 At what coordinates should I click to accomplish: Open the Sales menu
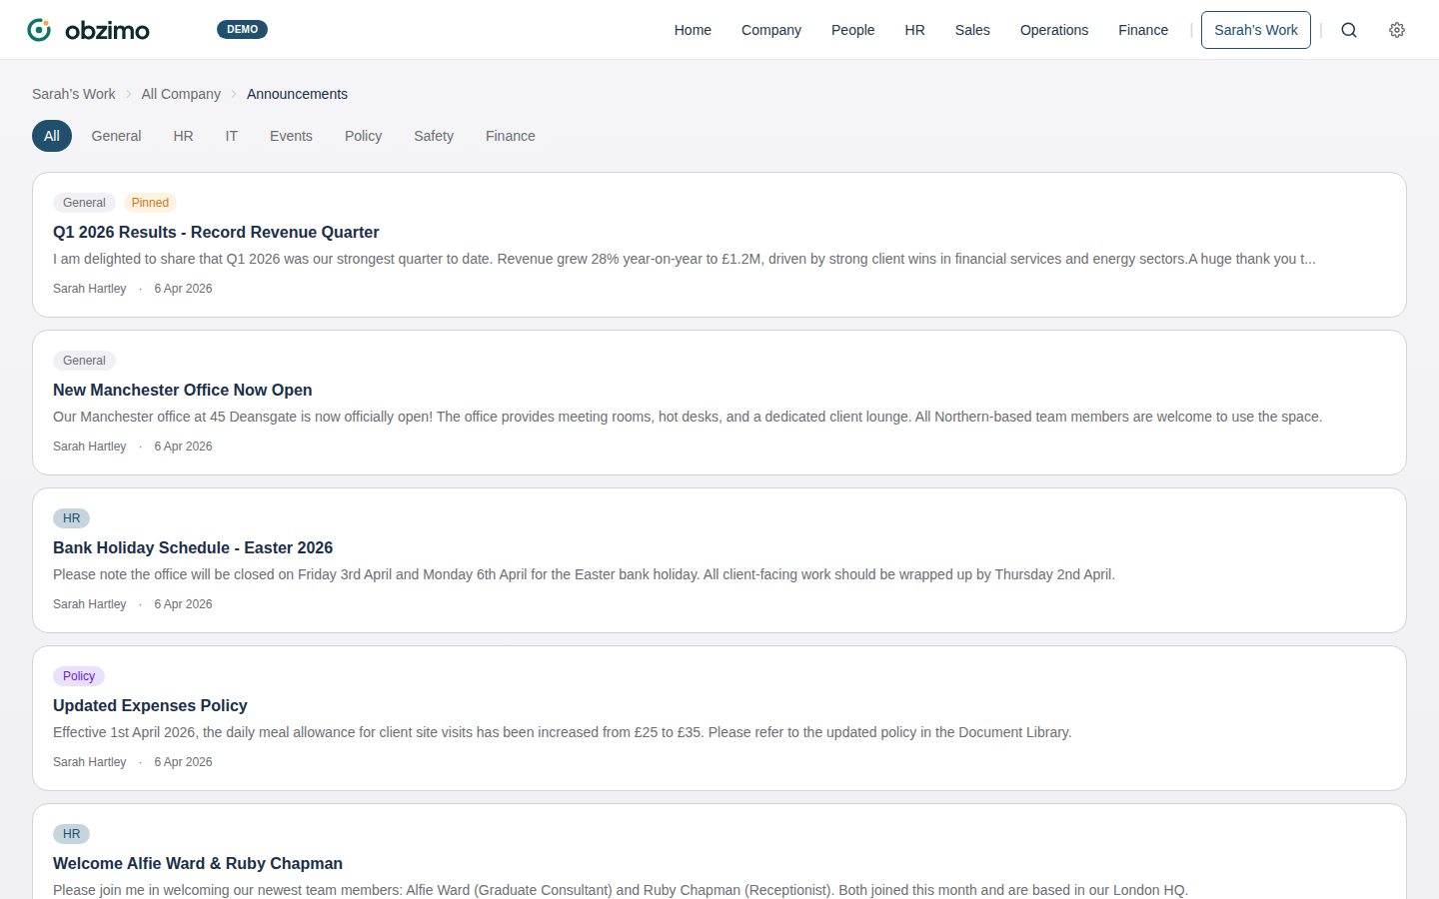point(972,30)
